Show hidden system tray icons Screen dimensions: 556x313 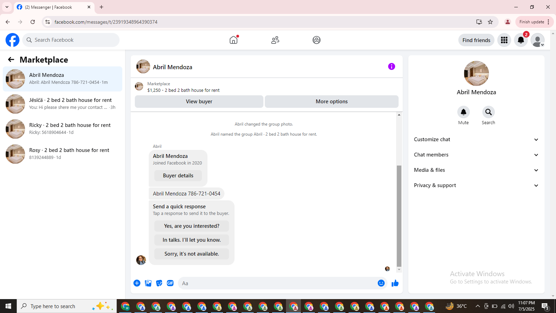click(x=477, y=306)
